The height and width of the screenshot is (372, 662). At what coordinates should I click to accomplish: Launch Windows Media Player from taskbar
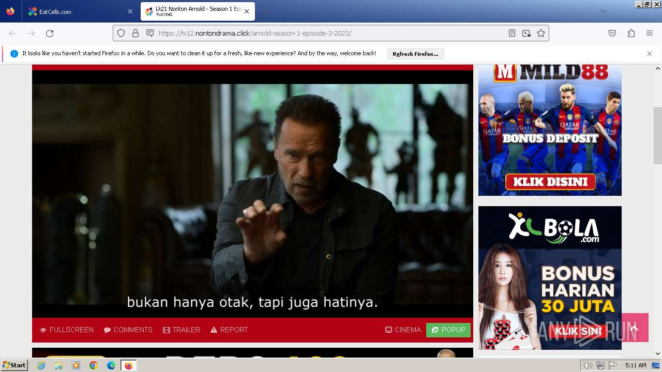click(x=76, y=365)
